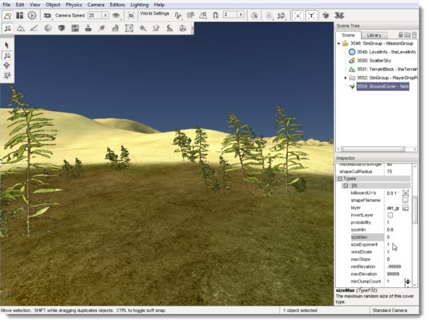The height and width of the screenshot is (324, 429).
Task: Select the Terrain Editor icon in editor toolbar
Action: point(21,29)
